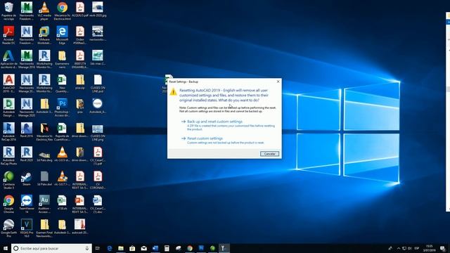Choose Back up and reset custom settings
Screen dimensions: 450x253
214,122
